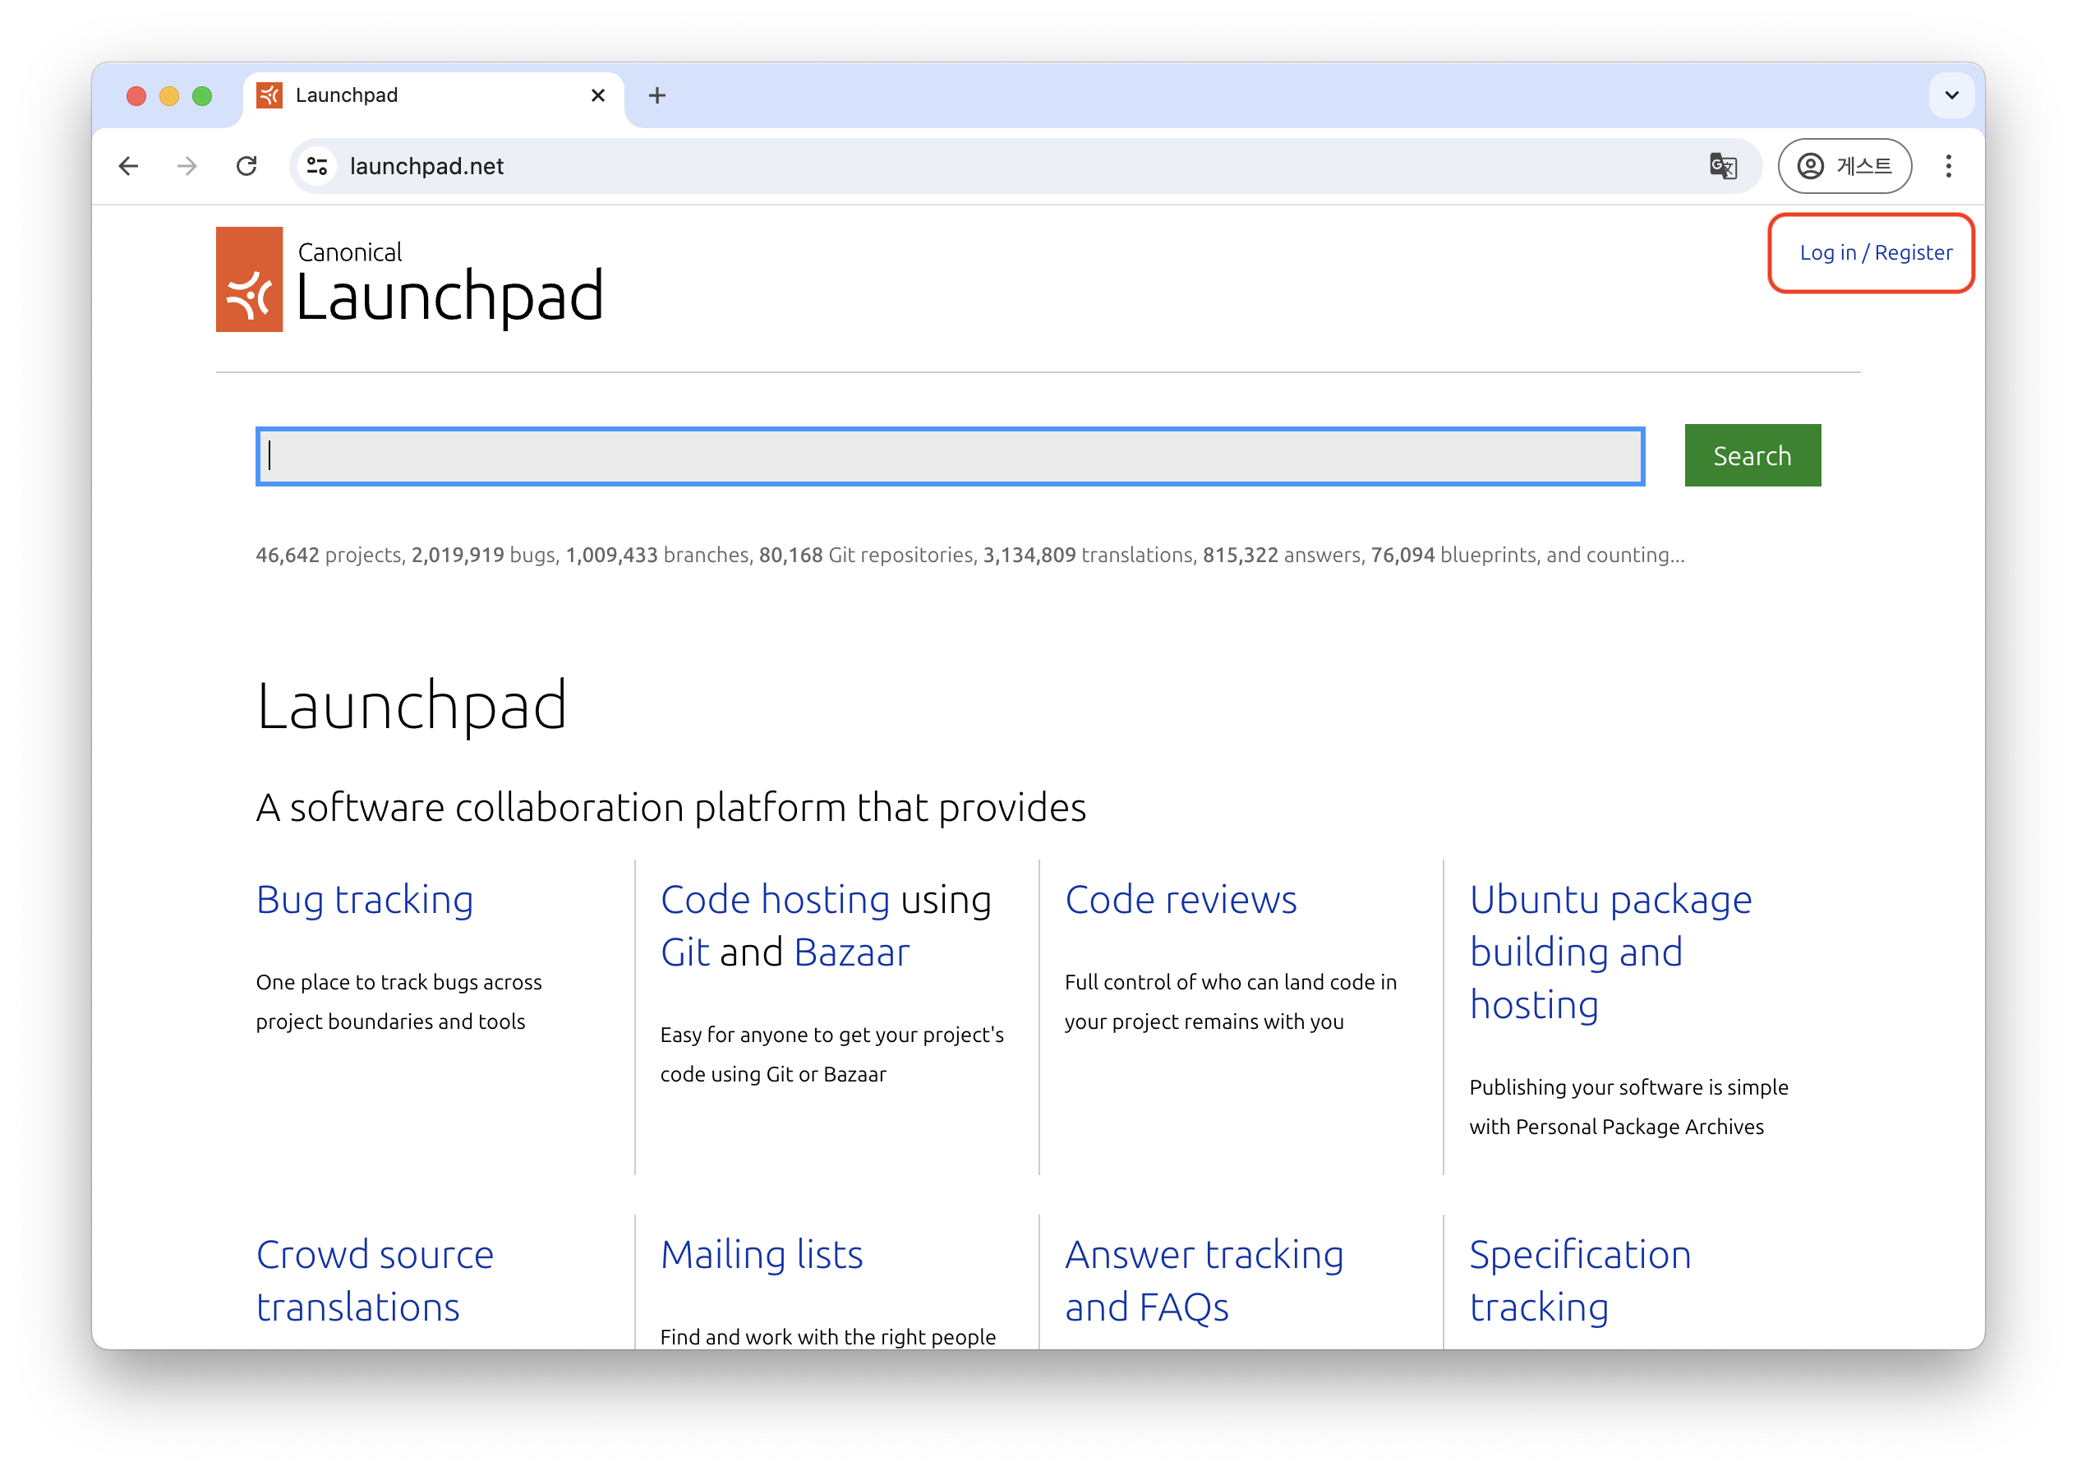This screenshot has width=2077, height=1471.
Task: Click the browser forward arrow
Action: pyautogui.click(x=187, y=166)
